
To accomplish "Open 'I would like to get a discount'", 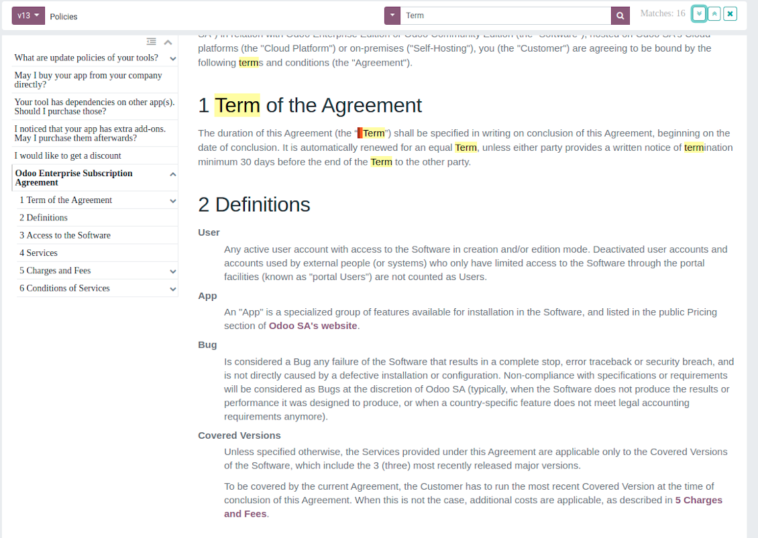I will coord(68,155).
